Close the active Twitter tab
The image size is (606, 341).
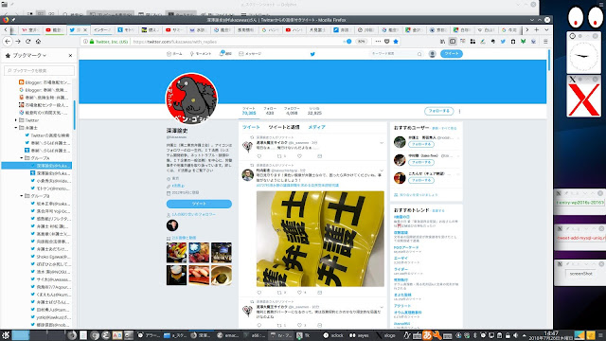click(x=85, y=29)
